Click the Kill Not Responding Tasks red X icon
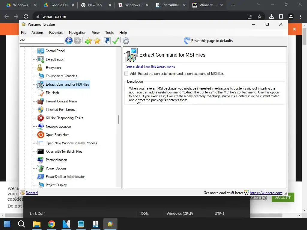 (41, 118)
